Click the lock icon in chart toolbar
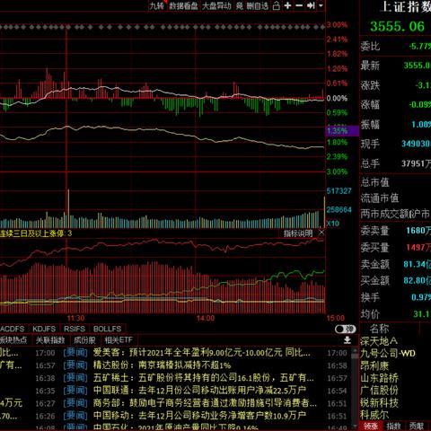 277,5
